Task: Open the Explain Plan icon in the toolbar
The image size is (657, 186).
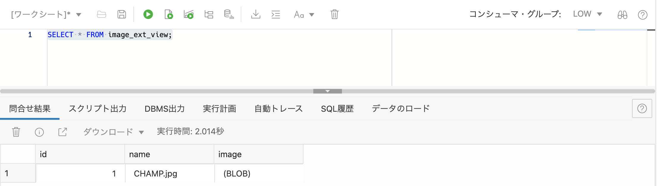Action: [x=209, y=14]
